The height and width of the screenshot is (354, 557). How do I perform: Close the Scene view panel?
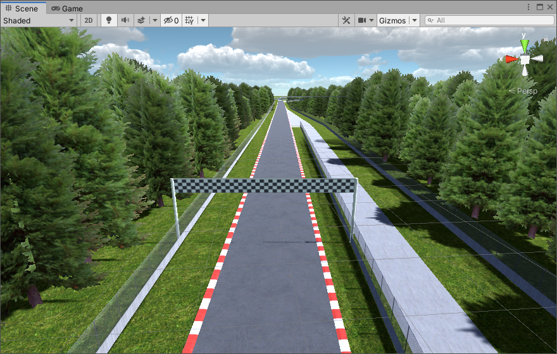(550, 7)
